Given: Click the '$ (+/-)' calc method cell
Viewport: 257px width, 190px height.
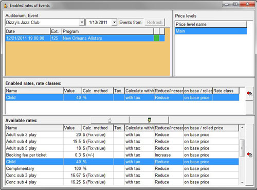Looking at the screenshot, I should tap(98, 155).
